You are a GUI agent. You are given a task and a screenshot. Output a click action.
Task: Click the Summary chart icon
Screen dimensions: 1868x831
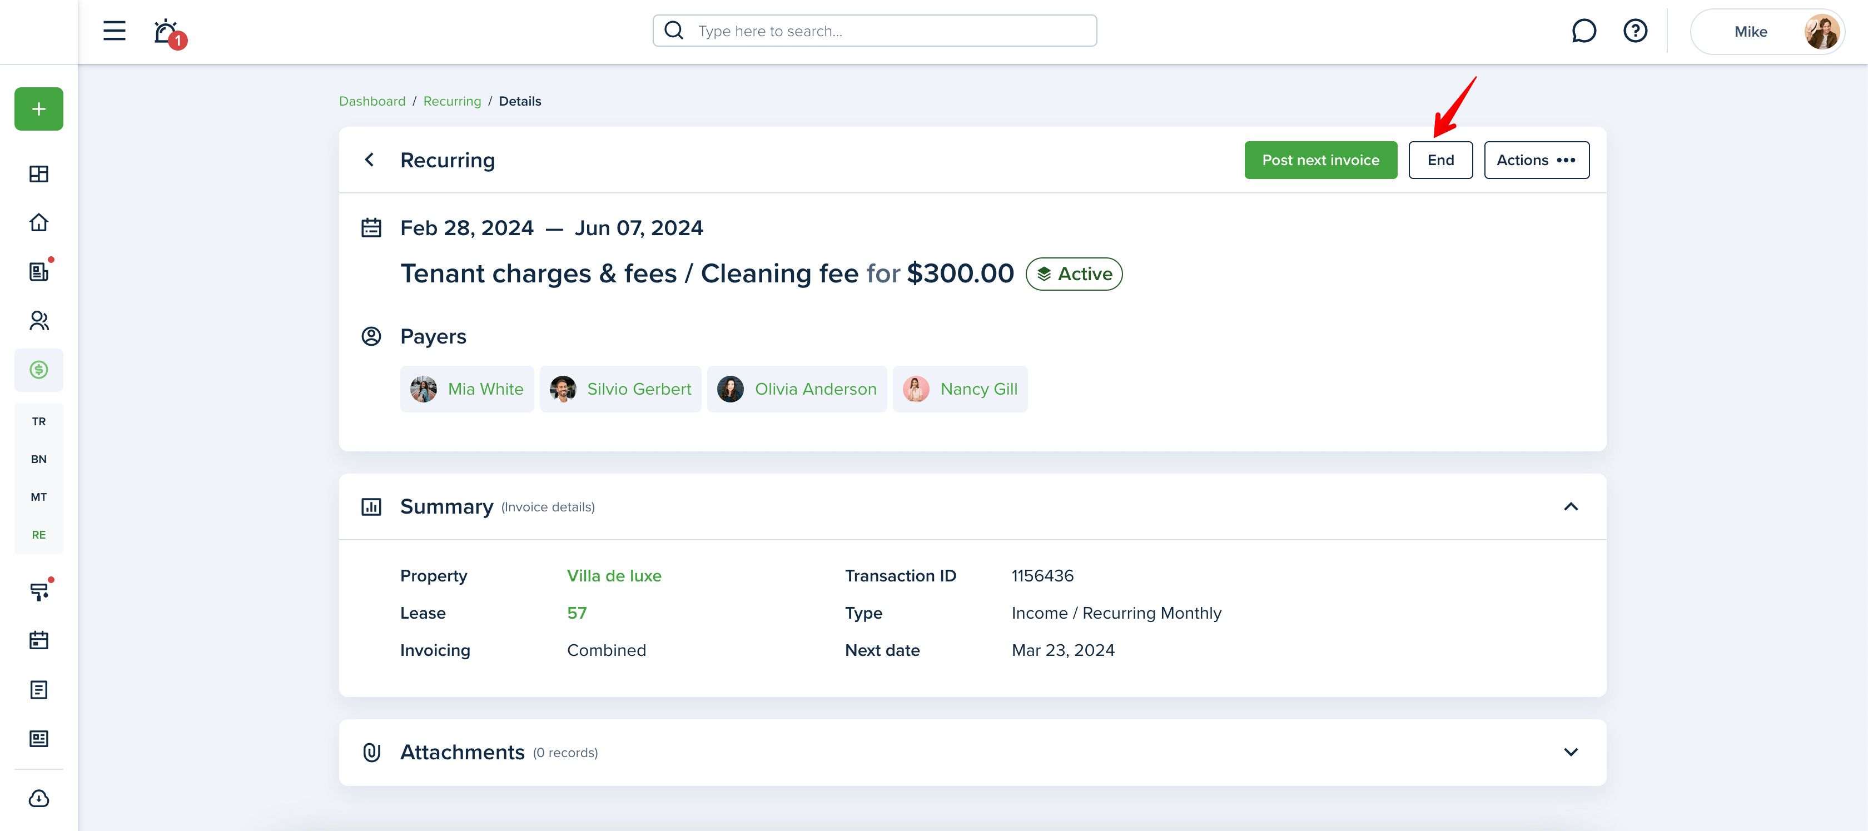(371, 507)
